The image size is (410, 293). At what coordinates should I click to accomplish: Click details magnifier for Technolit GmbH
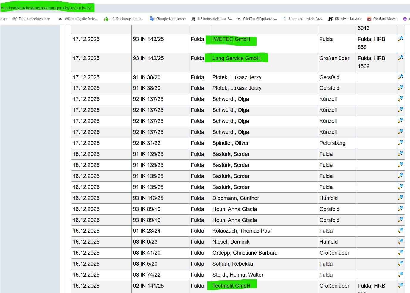click(x=401, y=285)
